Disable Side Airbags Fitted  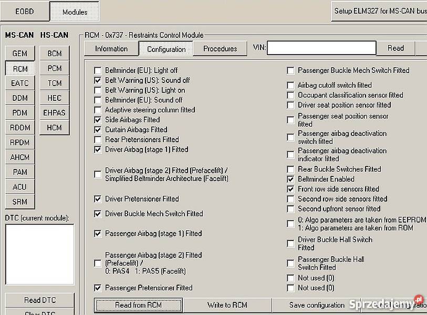click(x=98, y=120)
